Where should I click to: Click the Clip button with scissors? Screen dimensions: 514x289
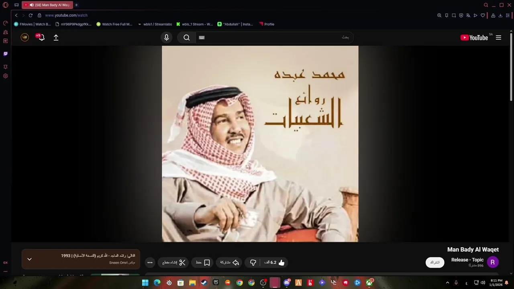coord(173,263)
